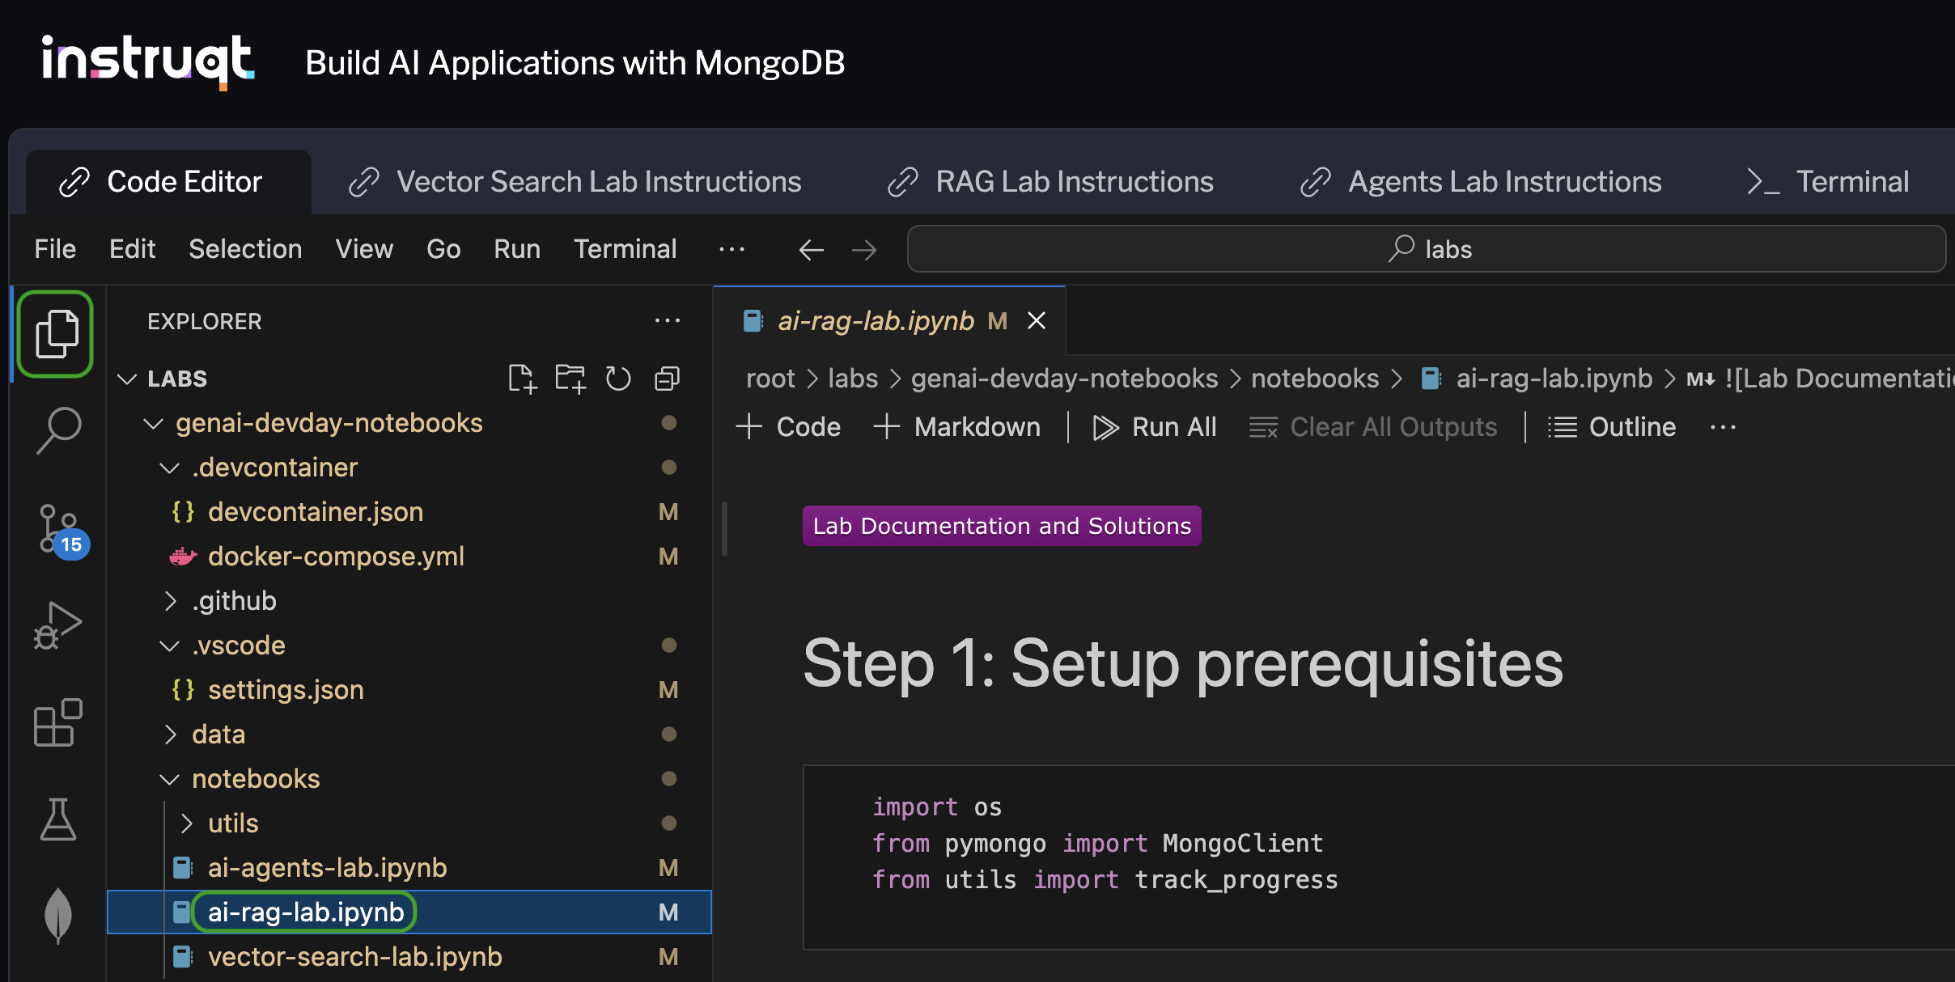1955x982 pixels.
Task: Click the labs command center search box
Action: coord(1427,249)
